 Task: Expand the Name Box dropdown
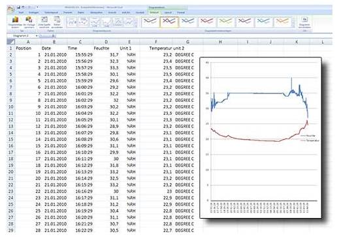click(x=37, y=36)
